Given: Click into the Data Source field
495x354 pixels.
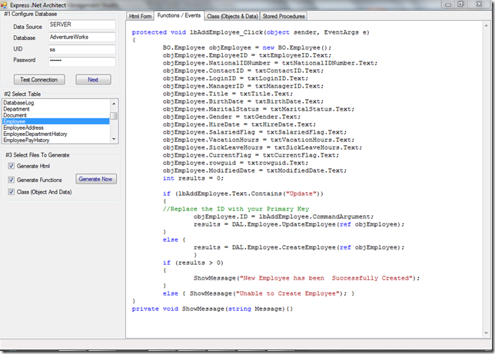Looking at the screenshot, I should coord(81,25).
